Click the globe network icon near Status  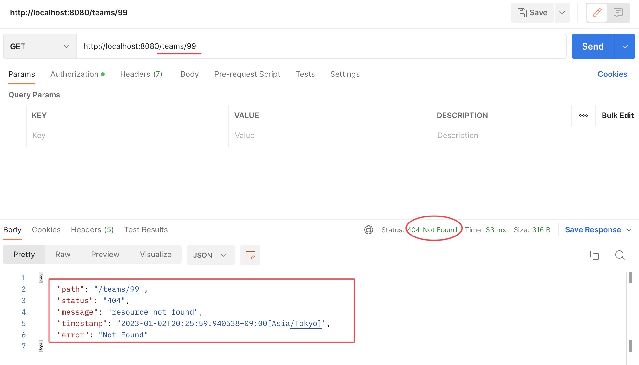point(368,230)
